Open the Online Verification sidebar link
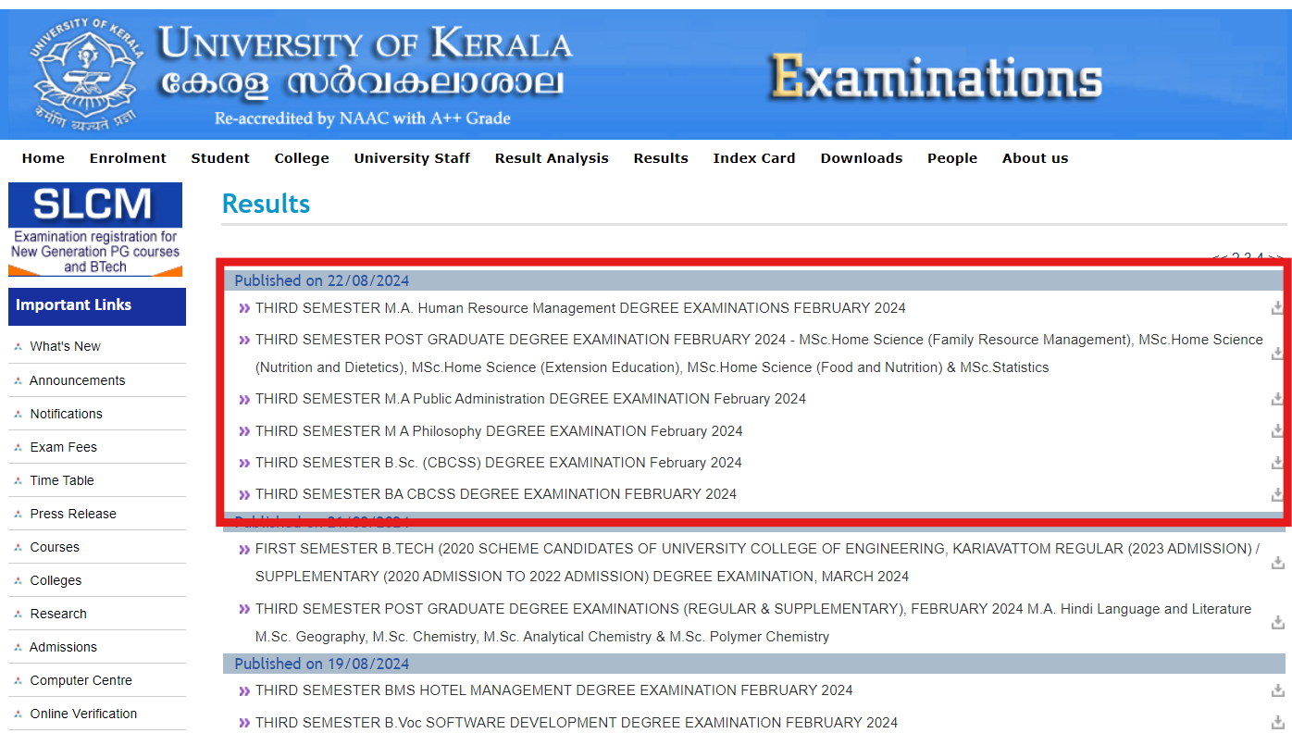Image resolution: width=1292 pixels, height=733 pixels. pos(83,714)
